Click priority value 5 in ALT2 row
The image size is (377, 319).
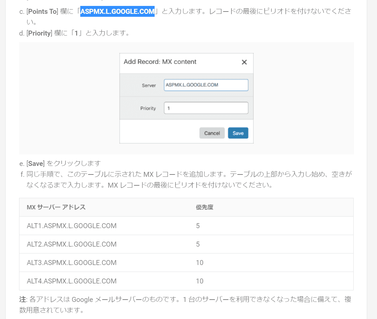click(x=198, y=244)
